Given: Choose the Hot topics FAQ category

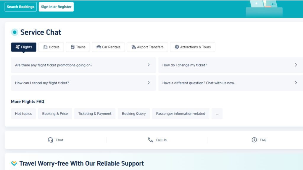Looking at the screenshot, I should 23,114.
